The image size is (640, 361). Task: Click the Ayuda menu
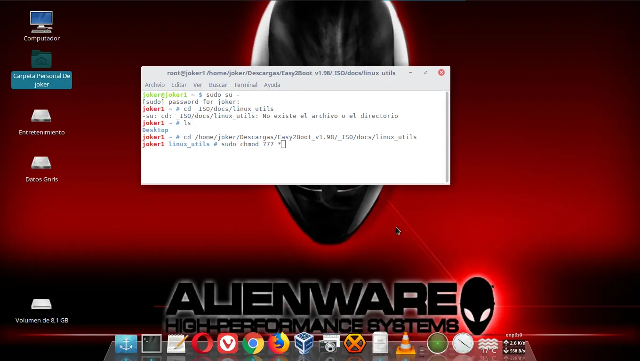tap(272, 85)
